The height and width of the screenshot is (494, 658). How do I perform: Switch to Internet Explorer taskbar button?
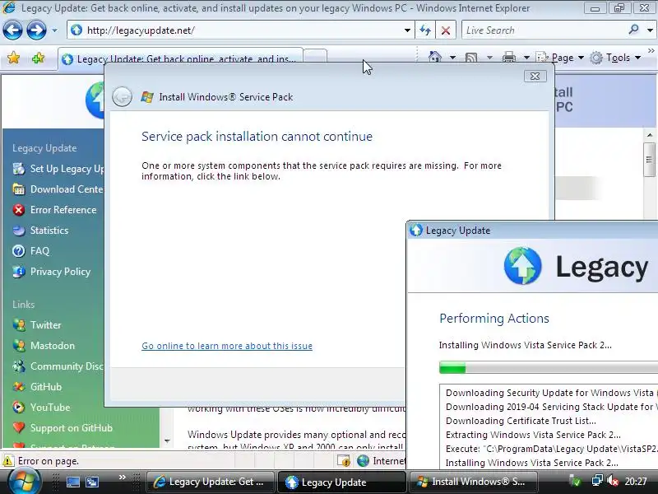(x=210, y=482)
